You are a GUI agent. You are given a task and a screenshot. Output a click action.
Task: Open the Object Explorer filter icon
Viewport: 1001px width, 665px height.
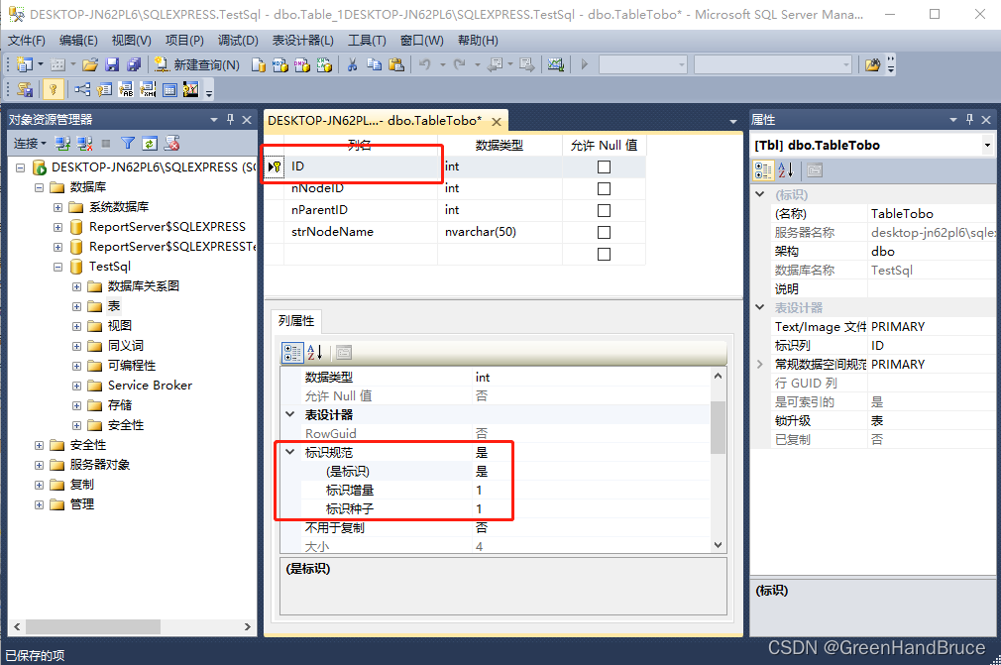click(x=127, y=143)
